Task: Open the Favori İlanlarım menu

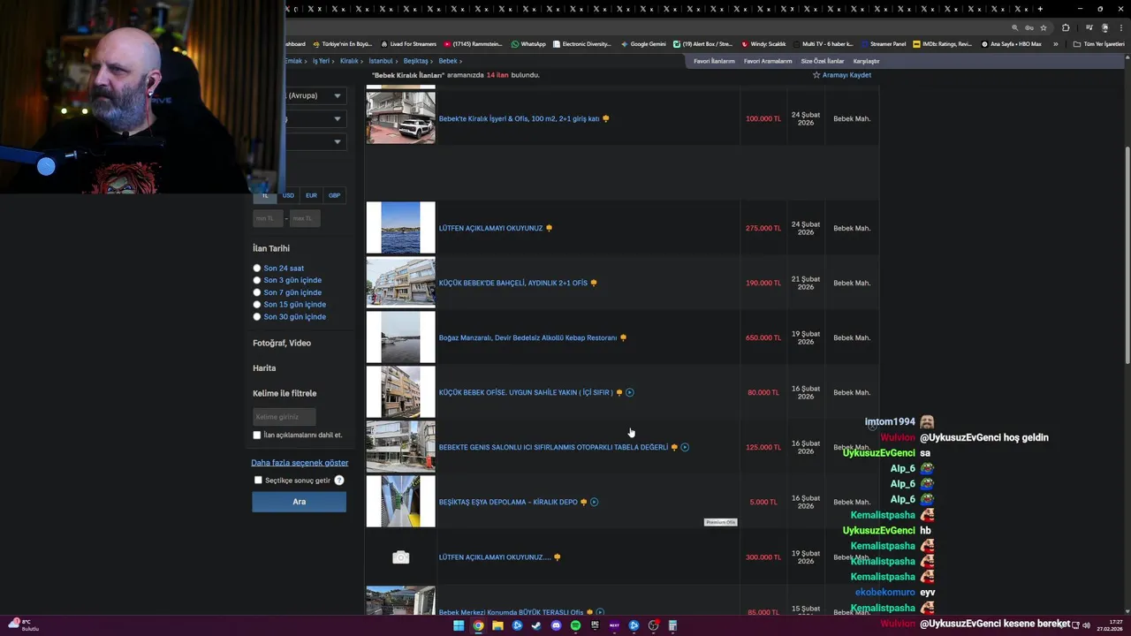Action: (714, 61)
